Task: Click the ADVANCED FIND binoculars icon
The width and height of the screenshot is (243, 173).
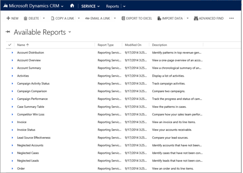Action: click(x=196, y=18)
